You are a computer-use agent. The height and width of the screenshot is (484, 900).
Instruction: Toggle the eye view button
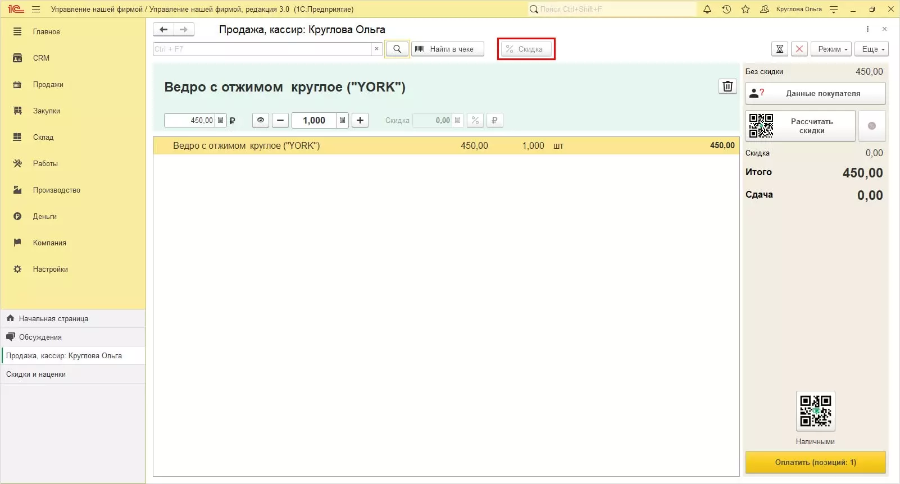point(261,120)
